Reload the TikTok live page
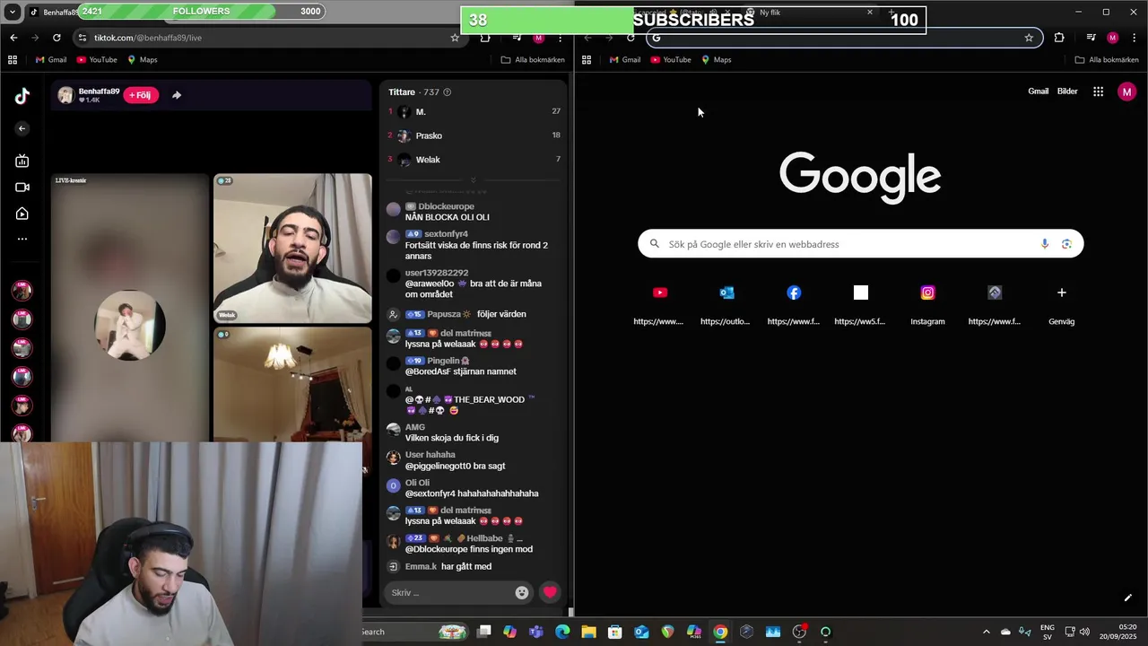This screenshot has height=646, width=1148. pos(57,38)
